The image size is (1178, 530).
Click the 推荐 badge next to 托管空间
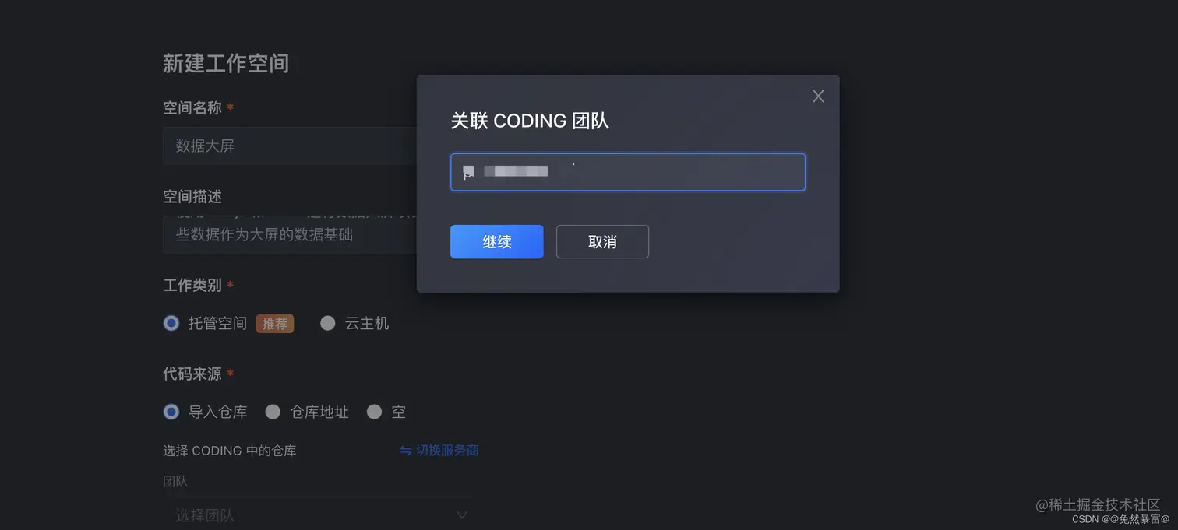[x=274, y=323]
